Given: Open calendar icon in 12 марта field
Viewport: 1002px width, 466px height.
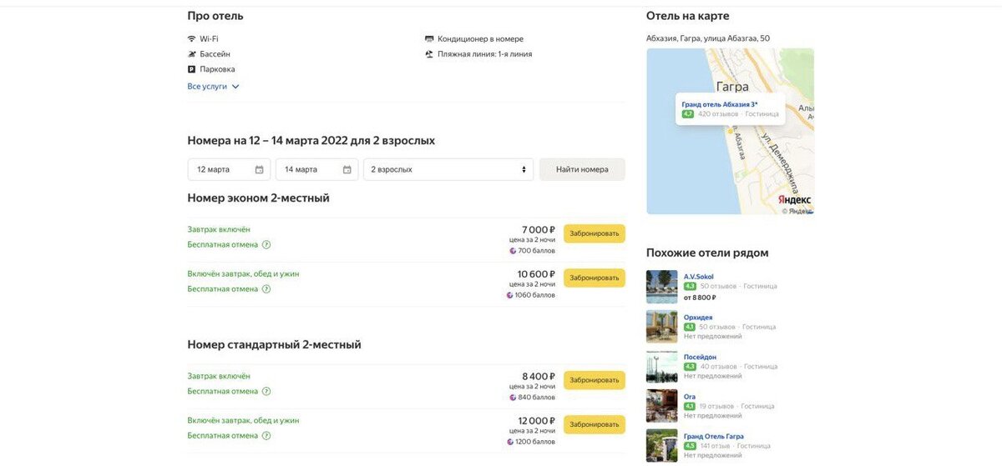Looking at the screenshot, I should coord(259,170).
